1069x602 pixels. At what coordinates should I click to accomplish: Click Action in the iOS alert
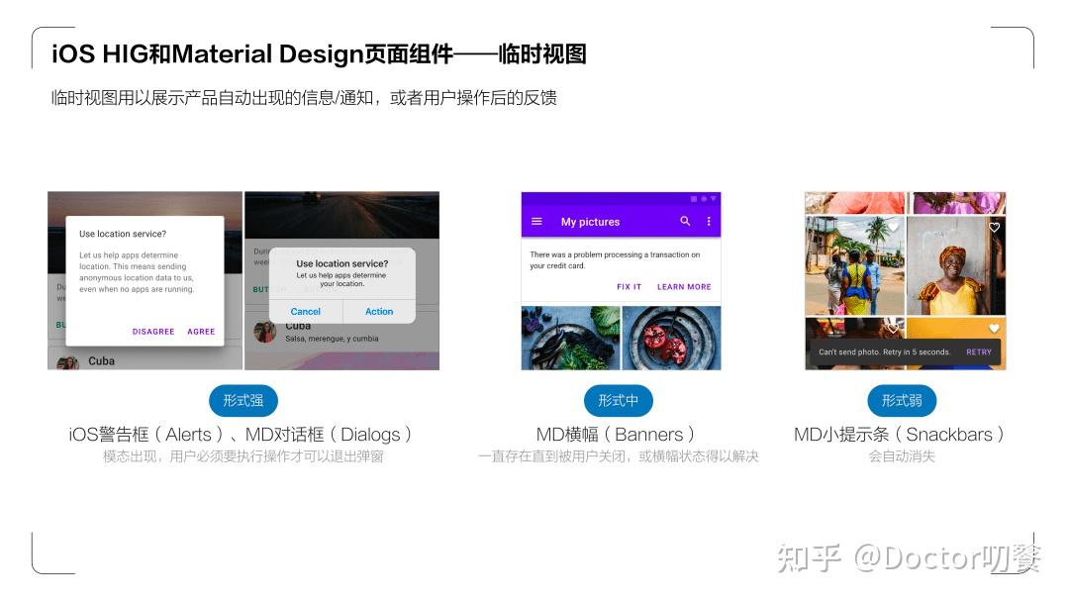379,311
